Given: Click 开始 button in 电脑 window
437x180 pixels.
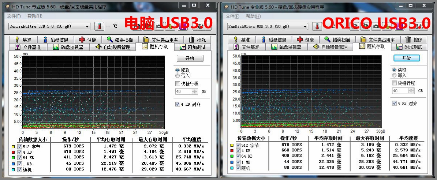Looking at the screenshot, I should [x=190, y=59].
